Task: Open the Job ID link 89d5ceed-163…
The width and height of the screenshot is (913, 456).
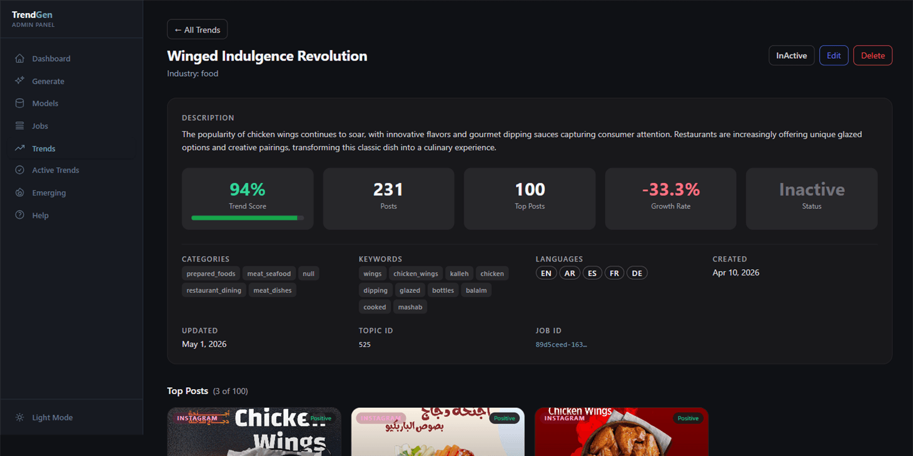Action: coord(561,344)
